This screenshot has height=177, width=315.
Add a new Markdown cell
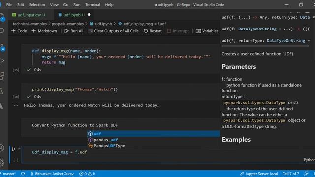[44, 31]
